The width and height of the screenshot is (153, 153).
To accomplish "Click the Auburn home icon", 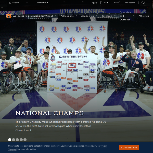I will pyautogui.click(x=10, y=3).
